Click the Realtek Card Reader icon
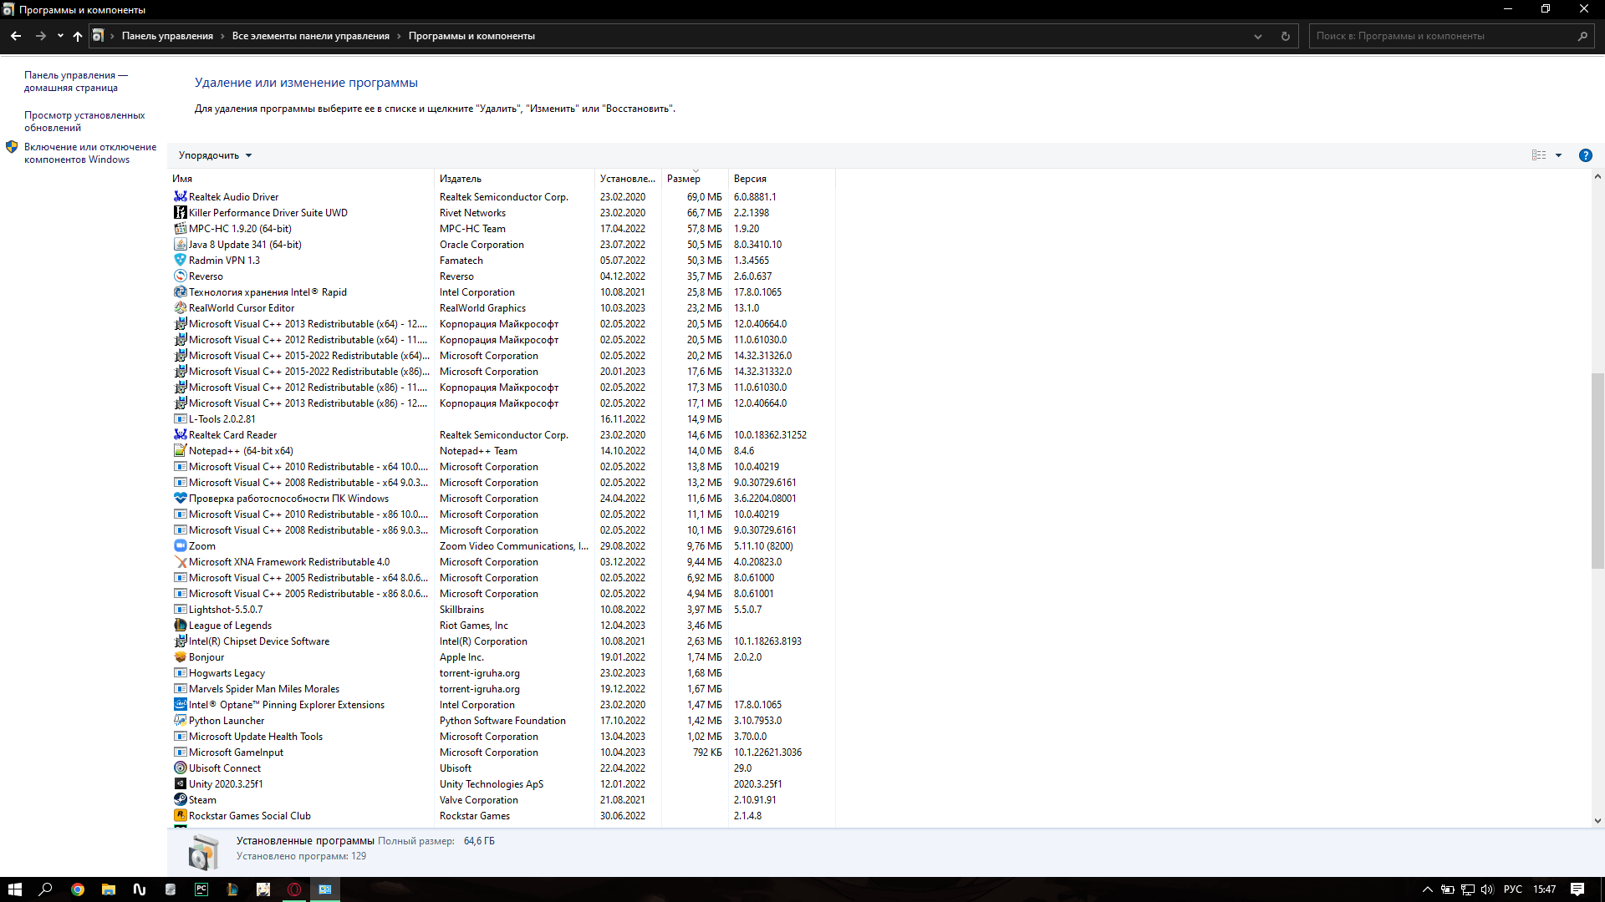The image size is (1605, 902). coord(180,434)
